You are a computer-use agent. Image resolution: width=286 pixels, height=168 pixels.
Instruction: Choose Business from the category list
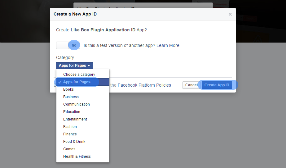tap(71, 97)
